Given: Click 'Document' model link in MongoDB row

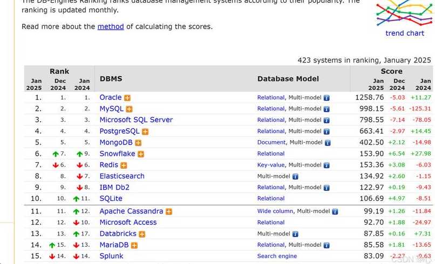Looking at the screenshot, I should coord(271,142).
